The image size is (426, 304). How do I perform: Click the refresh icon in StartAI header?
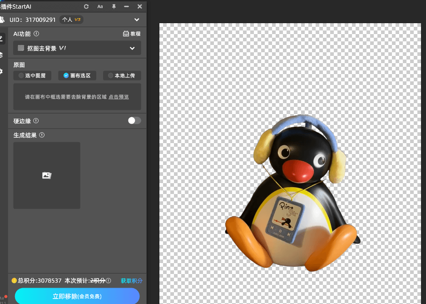86,6
